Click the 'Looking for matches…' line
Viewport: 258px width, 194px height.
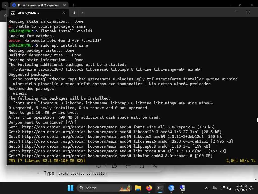(31, 36)
